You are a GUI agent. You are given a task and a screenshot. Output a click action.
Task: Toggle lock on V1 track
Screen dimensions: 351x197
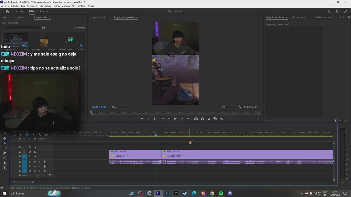click(x=20, y=157)
